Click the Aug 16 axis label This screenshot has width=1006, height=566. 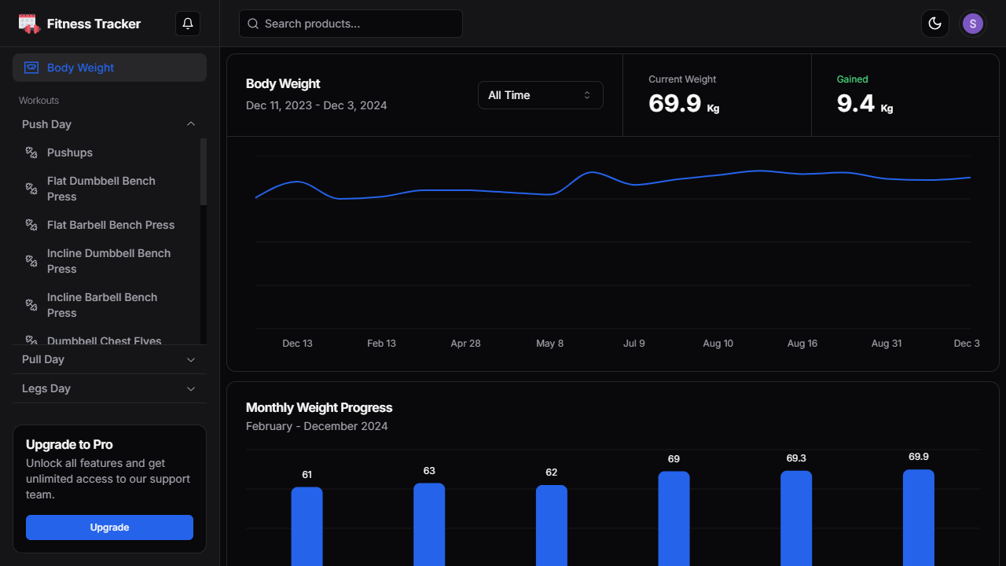click(x=802, y=344)
